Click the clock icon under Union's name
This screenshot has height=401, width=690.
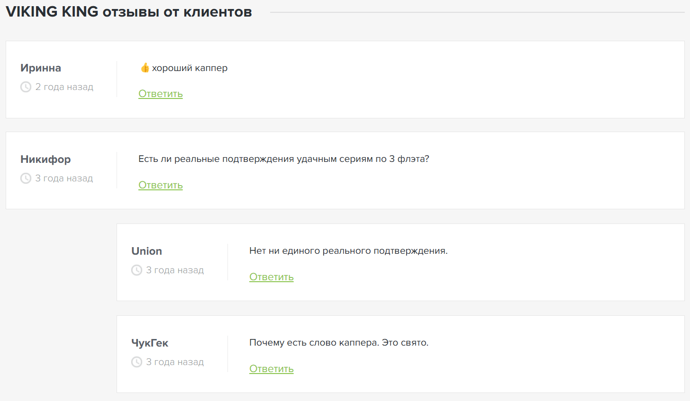coord(136,270)
